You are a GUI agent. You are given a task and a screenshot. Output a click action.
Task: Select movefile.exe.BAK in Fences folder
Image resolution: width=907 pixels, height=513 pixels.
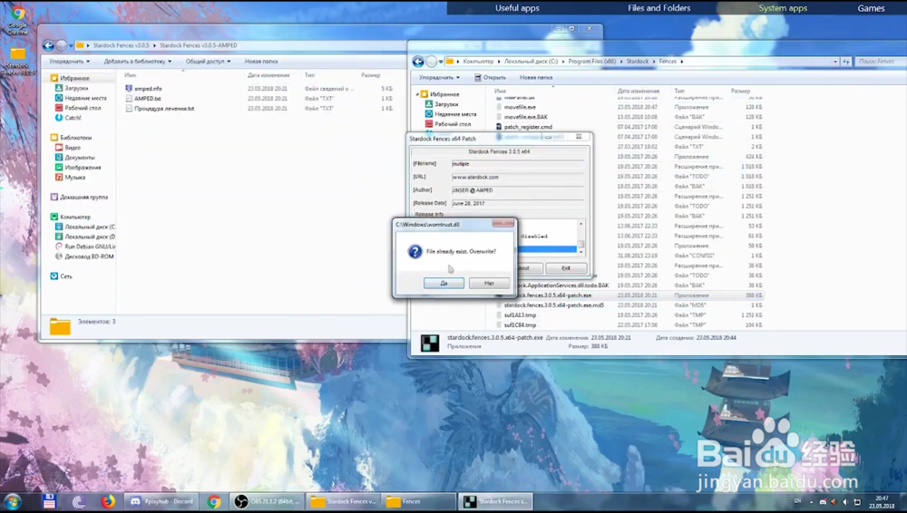click(525, 117)
